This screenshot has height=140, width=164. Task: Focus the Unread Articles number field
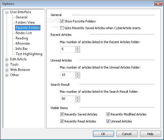click(x=68, y=75)
